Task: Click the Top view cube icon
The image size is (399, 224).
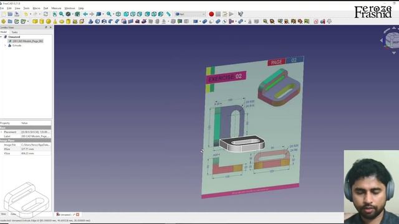Action: pos(133,14)
